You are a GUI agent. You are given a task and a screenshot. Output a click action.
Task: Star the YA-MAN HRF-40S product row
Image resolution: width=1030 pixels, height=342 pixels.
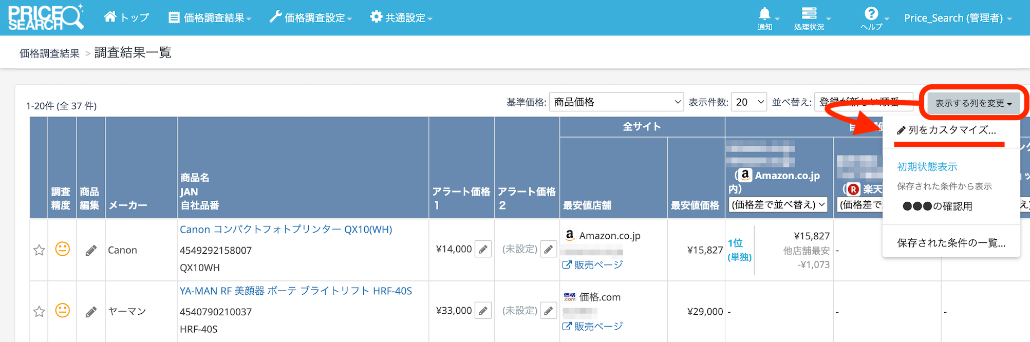(x=39, y=312)
